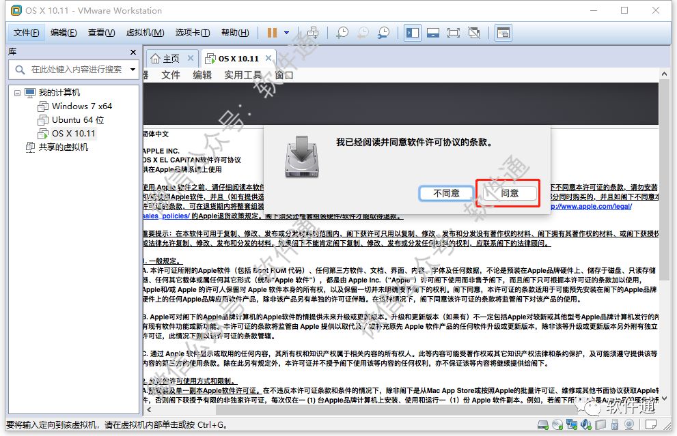Enter full screen mode icon
The image size is (677, 436).
pos(454,33)
